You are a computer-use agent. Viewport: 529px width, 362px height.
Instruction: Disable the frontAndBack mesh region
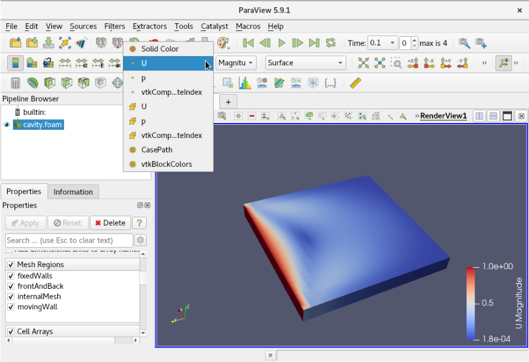(10, 286)
